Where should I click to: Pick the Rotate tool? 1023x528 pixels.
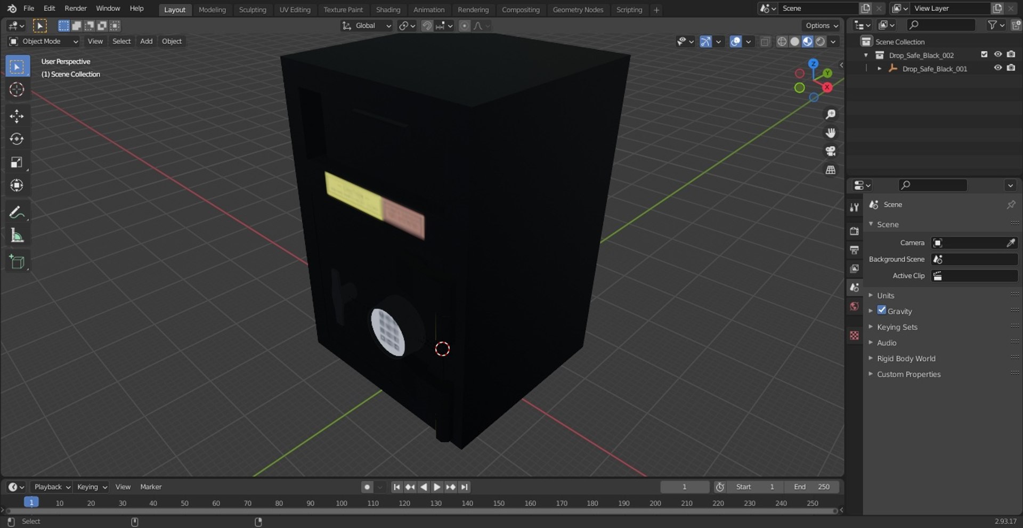click(17, 139)
